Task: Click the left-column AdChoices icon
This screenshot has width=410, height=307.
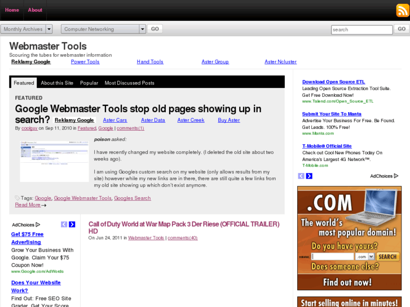Action: [38, 224]
